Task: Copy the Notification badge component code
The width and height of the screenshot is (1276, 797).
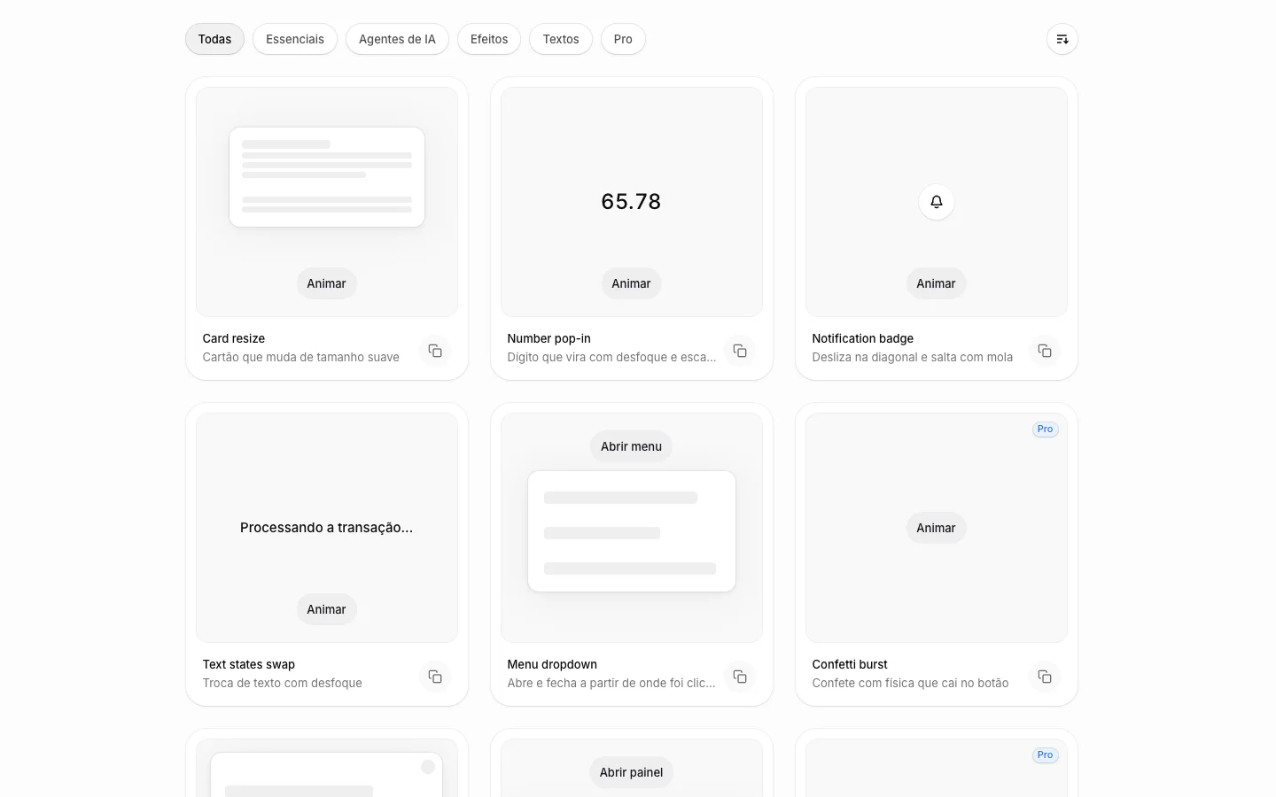Action: click(x=1045, y=351)
